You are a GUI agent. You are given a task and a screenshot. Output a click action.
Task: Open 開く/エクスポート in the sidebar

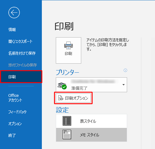coord(20,42)
